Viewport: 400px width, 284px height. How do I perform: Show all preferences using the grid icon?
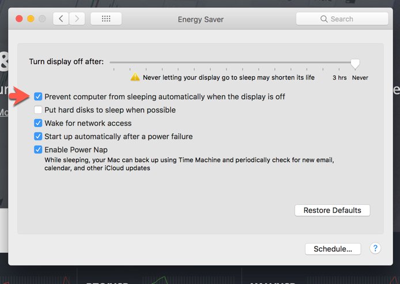point(106,18)
